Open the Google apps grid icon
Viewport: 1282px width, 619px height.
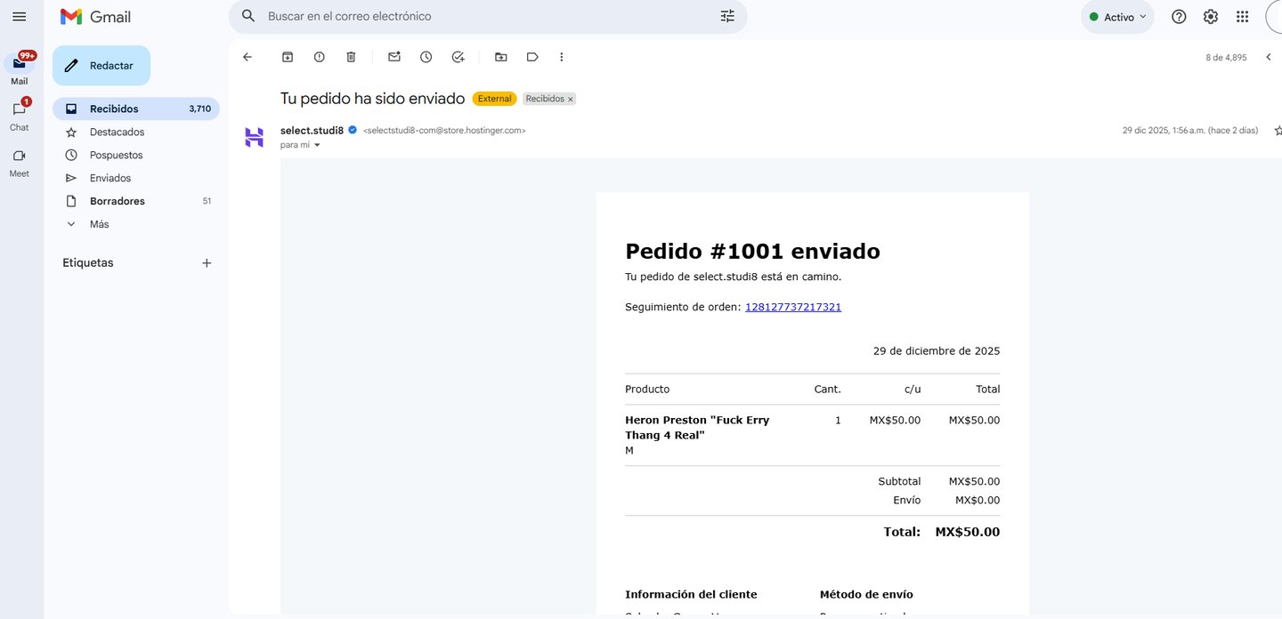click(1243, 17)
